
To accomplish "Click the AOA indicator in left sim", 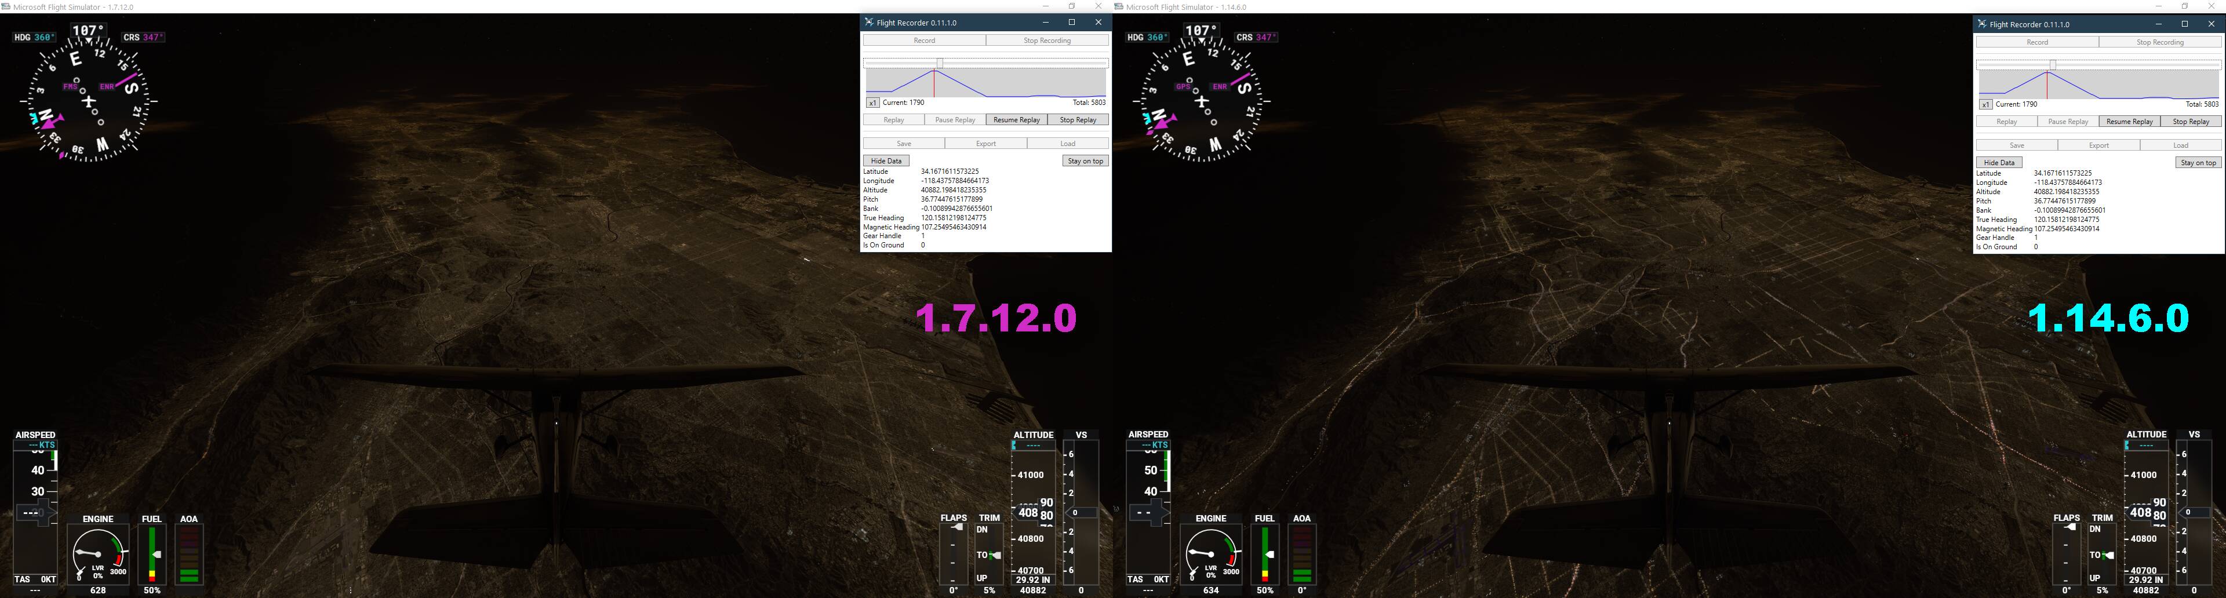I will coord(189,554).
